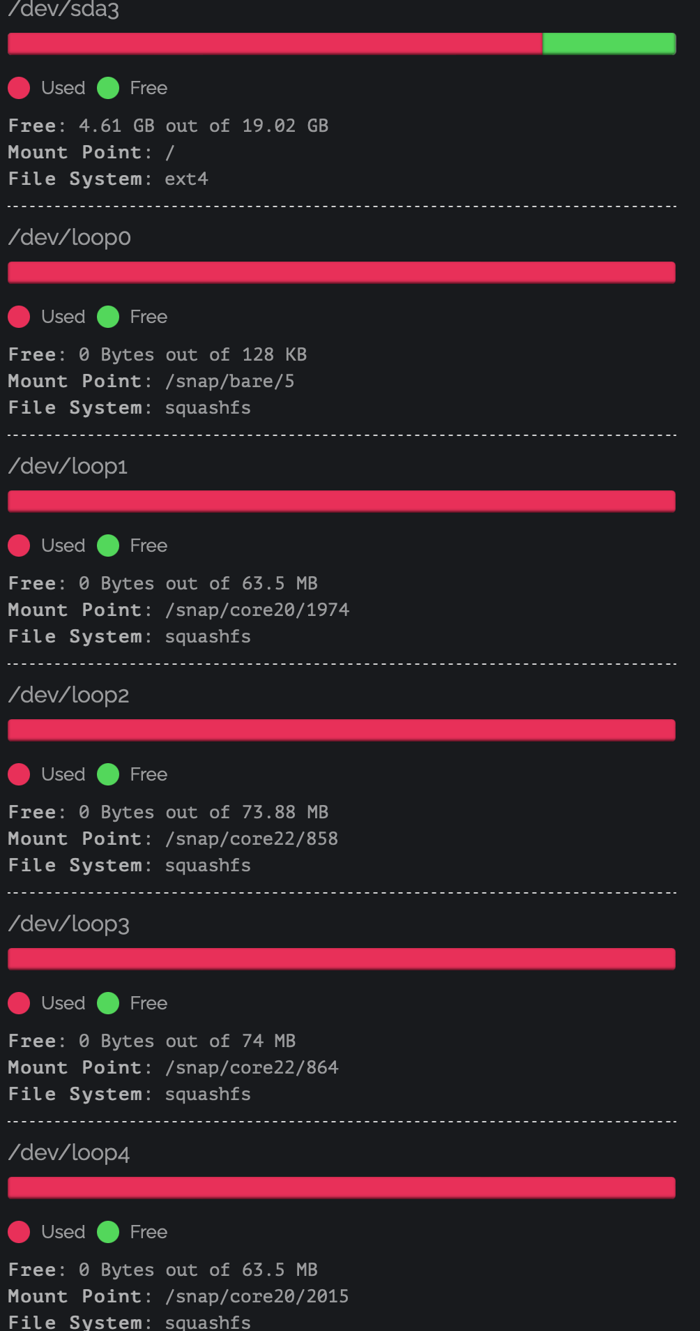
Task: Collapse the /dev/loop0 section header
Action: click(x=69, y=237)
